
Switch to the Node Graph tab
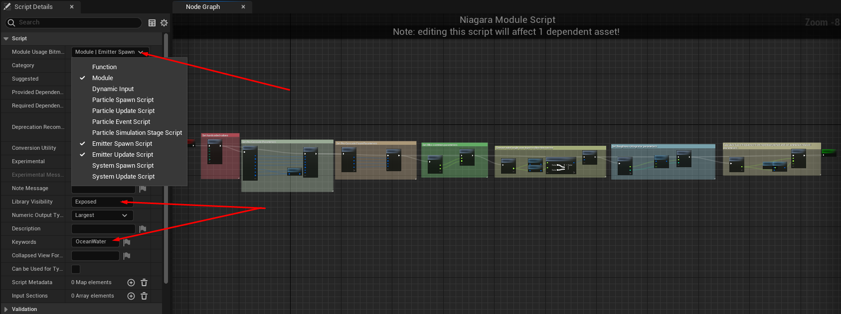point(203,7)
